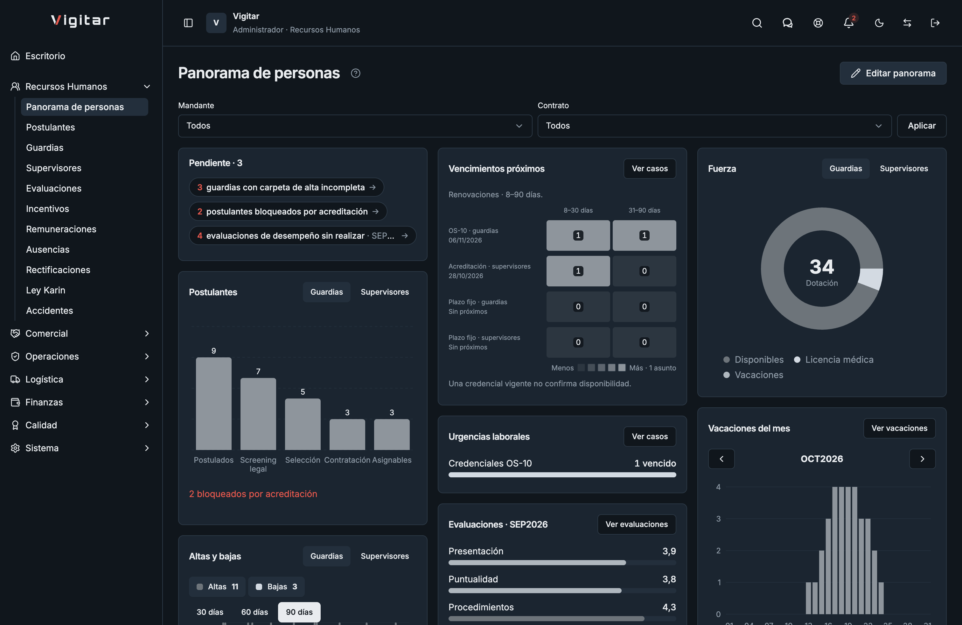
Task: Open Evaluaciones in sidebar
Action: pos(85,188)
